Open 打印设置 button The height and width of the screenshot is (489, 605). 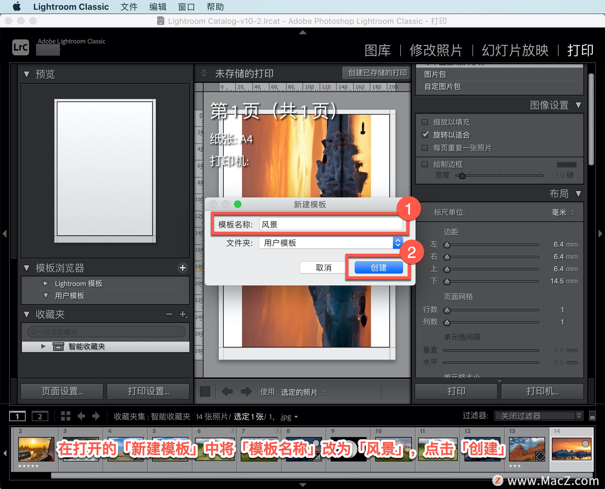coord(148,391)
